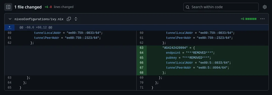Open the ivy.nix more options menu

[262, 19]
